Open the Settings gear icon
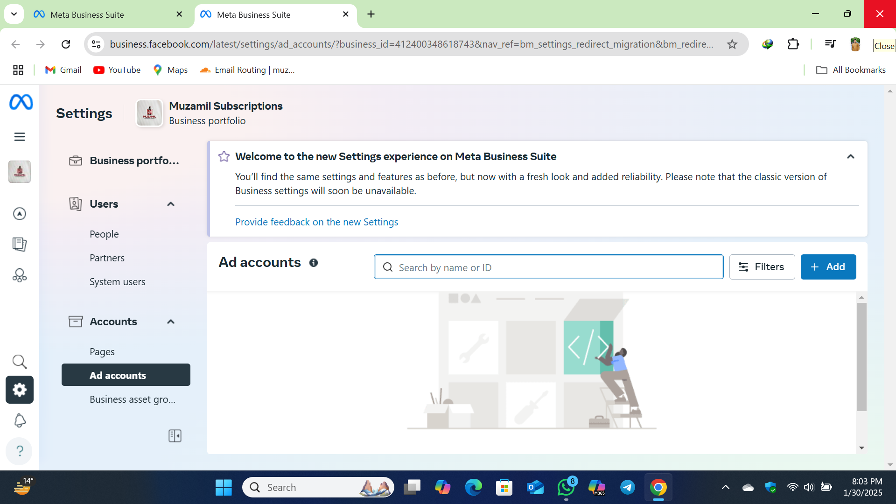The width and height of the screenshot is (896, 504). pyautogui.click(x=20, y=390)
